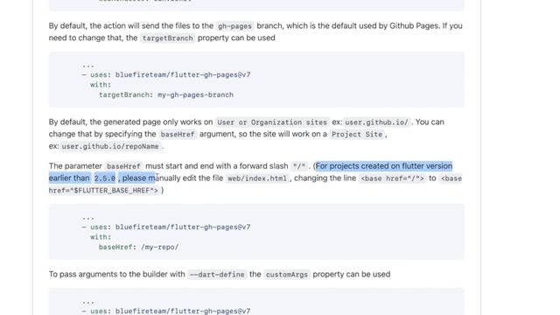Click the web/index.html inline code
This screenshot has width=560, height=315.
click(257, 178)
